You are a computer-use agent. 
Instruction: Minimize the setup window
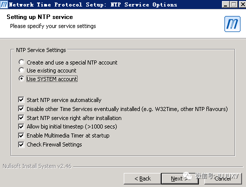(x=225, y=4)
